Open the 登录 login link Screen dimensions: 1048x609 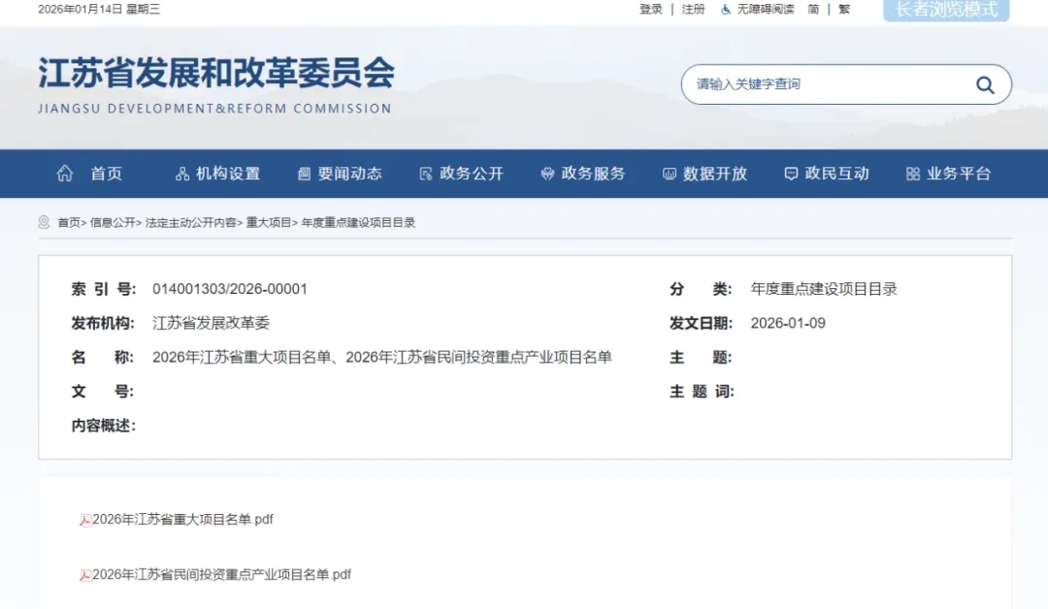650,9
